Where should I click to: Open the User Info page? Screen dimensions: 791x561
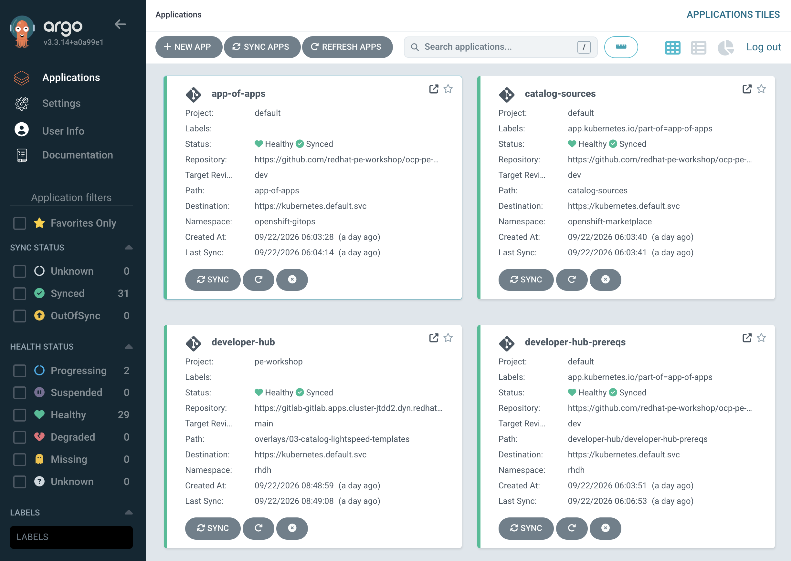pyautogui.click(x=63, y=131)
